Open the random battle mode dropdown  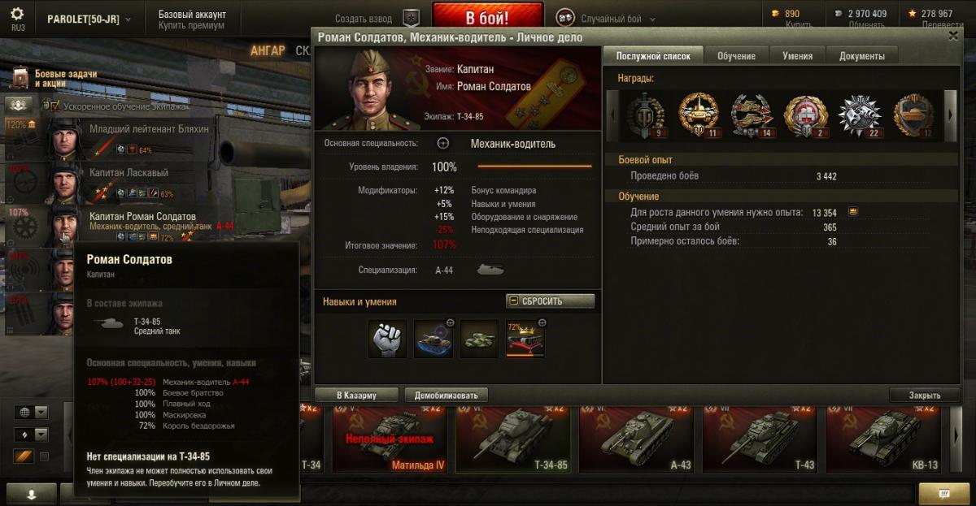606,19
